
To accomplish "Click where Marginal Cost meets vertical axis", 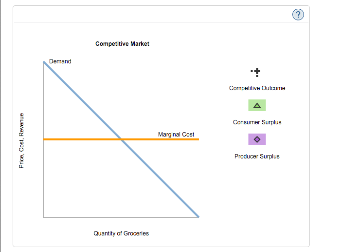I will coord(44,139).
